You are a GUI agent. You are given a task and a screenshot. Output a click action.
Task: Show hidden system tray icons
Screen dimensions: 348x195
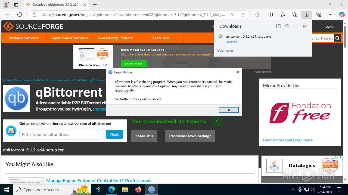coord(293,190)
